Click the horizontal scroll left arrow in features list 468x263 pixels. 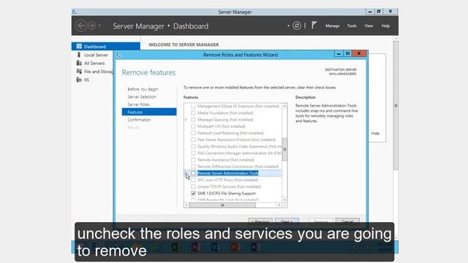(x=186, y=205)
